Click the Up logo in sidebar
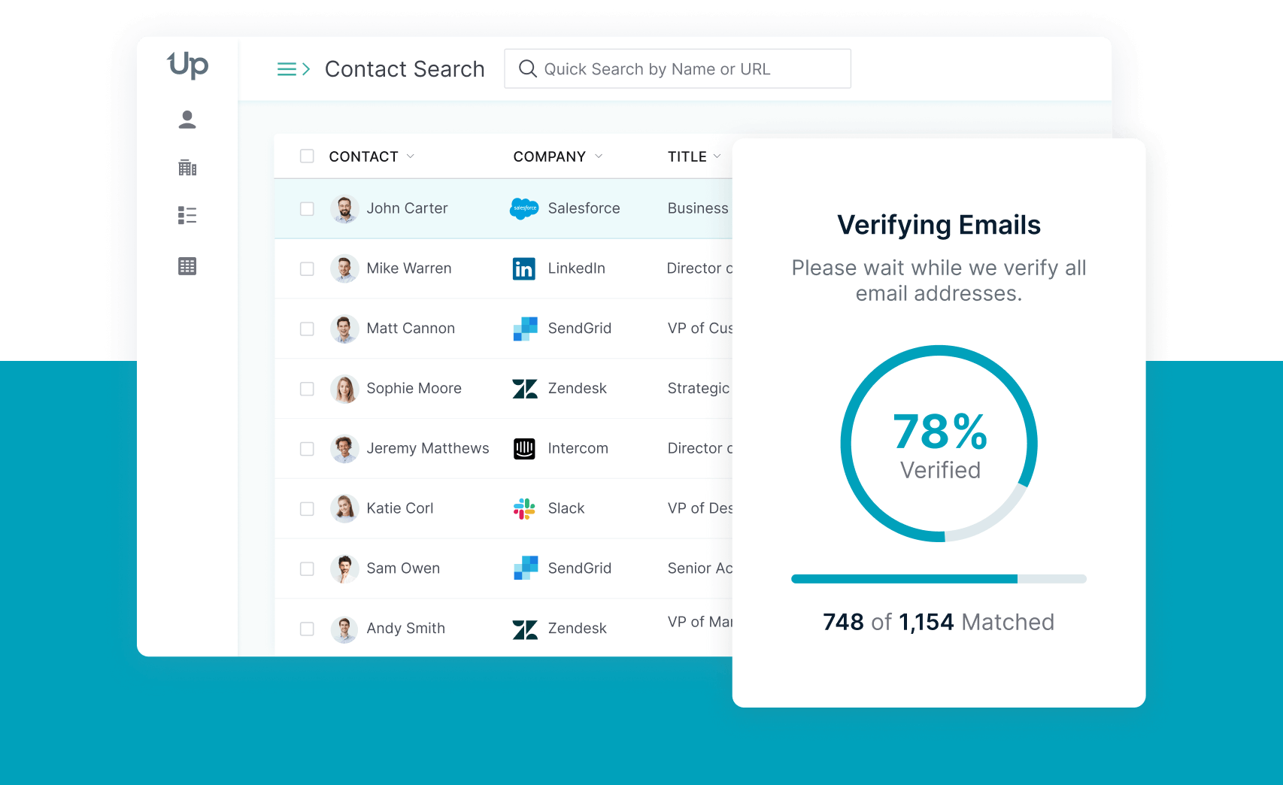Viewport: 1283px width, 785px height. pos(187,65)
